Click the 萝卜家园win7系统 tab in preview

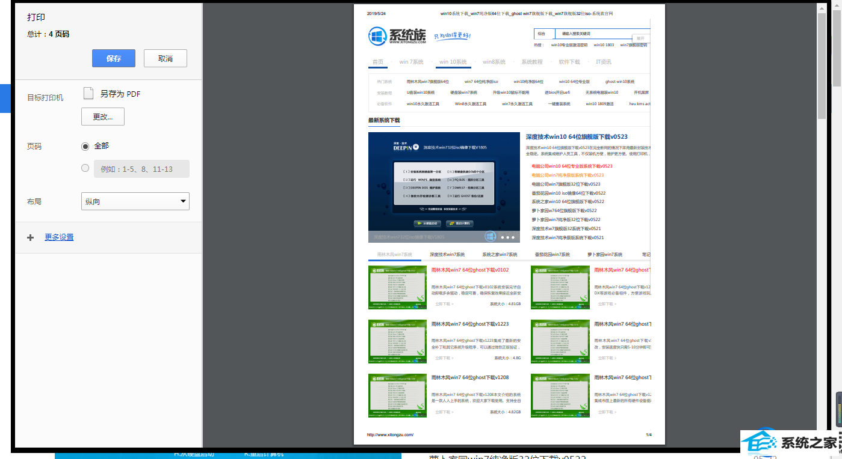[605, 255]
